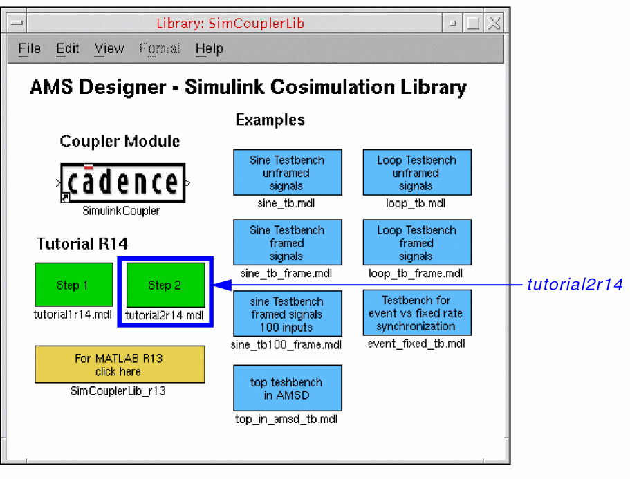Click the top_in_amsd_tb.mdl label
This screenshot has height=479, width=630.
(x=286, y=419)
